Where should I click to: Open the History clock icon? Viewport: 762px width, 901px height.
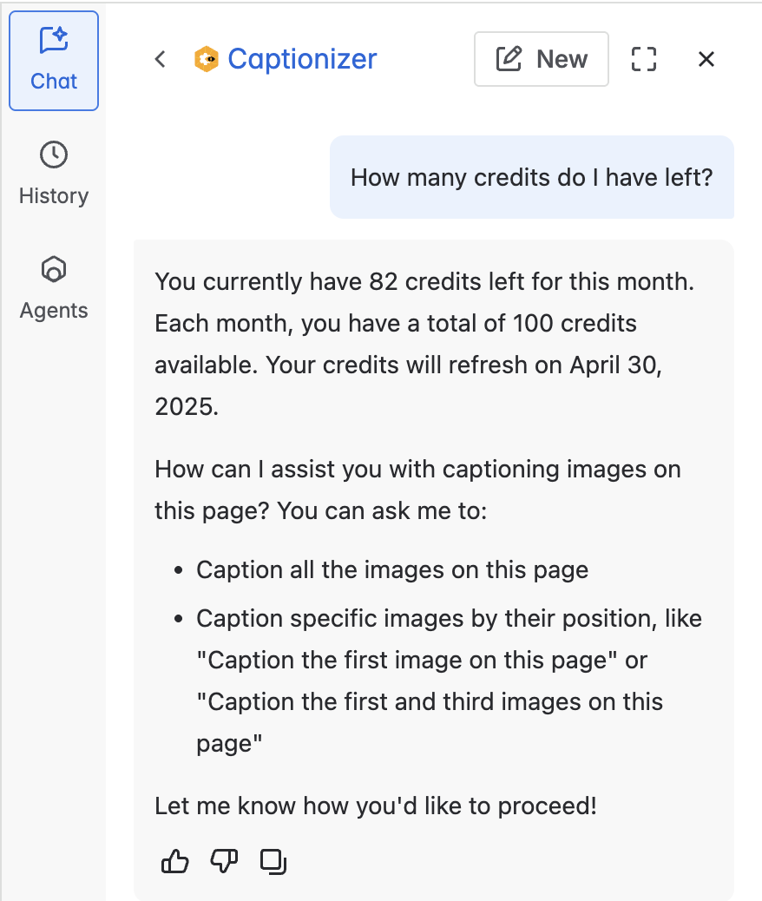[x=54, y=155]
